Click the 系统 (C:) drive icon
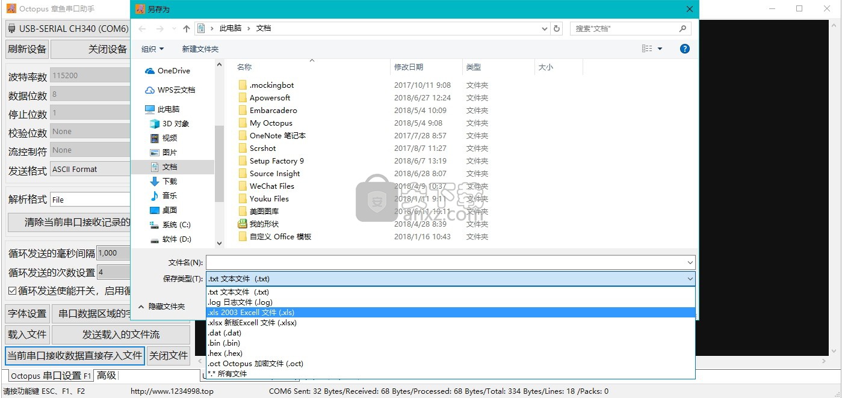 (155, 225)
